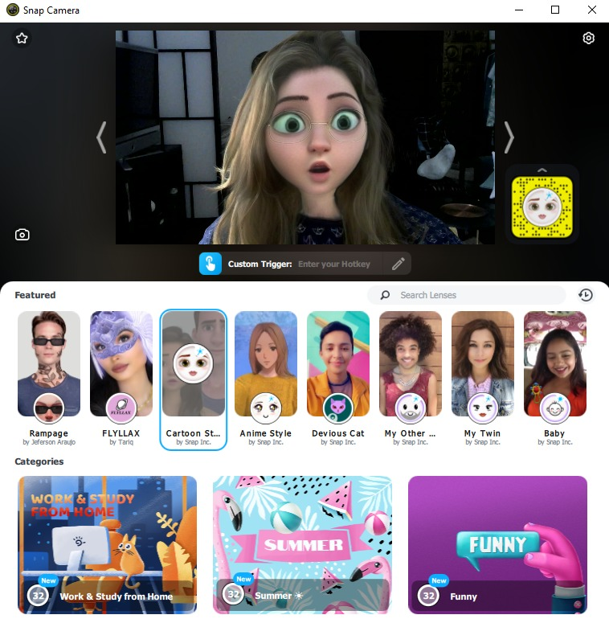Image resolution: width=609 pixels, height=619 pixels.
Task: Click Cartoon Style round face icon
Action: coord(193,363)
